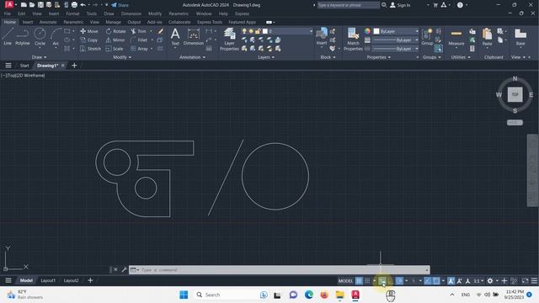This screenshot has height=303, width=539.
Task: Toggle 2D object snap in status bar
Action: click(x=436, y=280)
